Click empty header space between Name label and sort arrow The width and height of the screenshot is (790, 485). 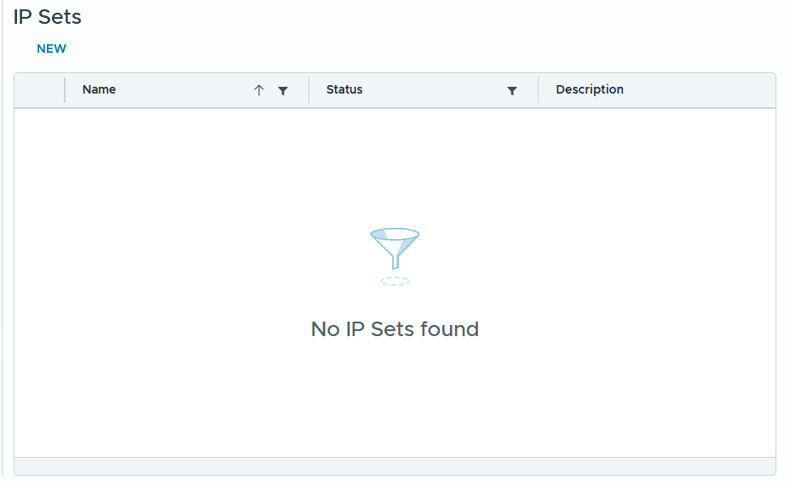pos(184,90)
